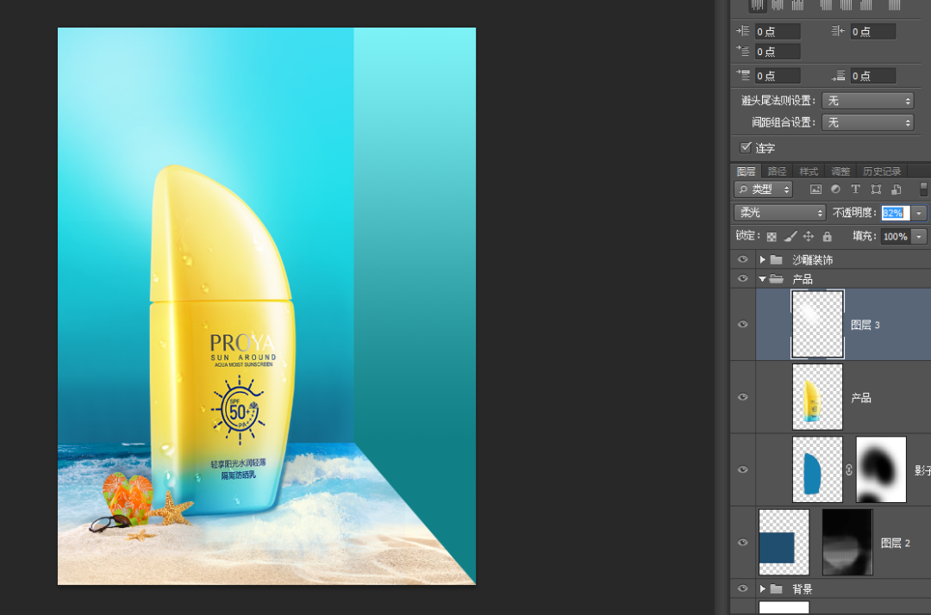Switch to the 路径 tab
Viewport: 931px width, 615px height.
click(x=777, y=171)
